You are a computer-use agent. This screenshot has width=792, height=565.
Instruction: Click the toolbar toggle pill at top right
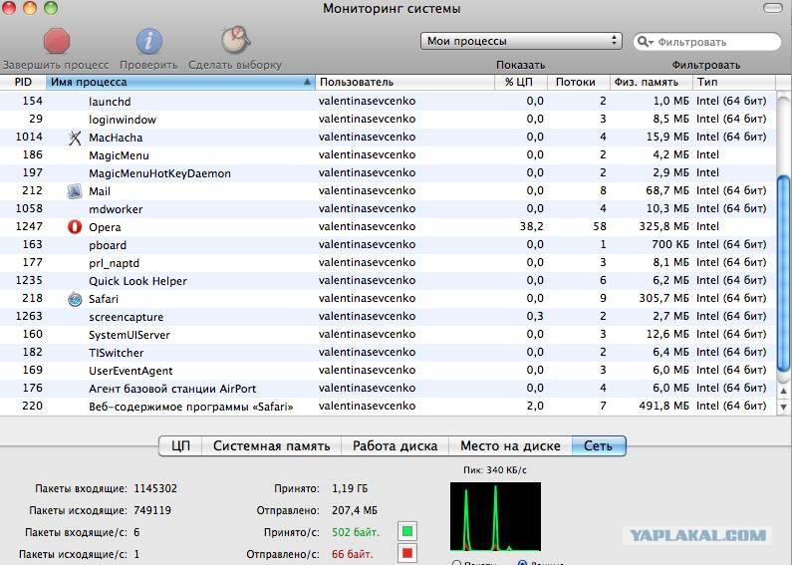[x=772, y=8]
